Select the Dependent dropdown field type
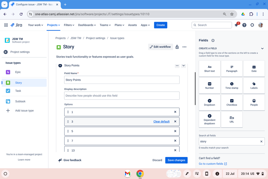The height and width of the screenshot is (179, 268). [209, 119]
